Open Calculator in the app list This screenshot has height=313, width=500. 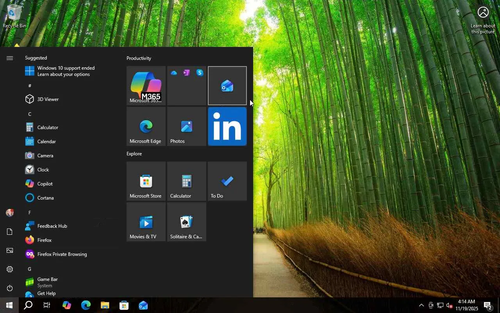coord(70,128)
